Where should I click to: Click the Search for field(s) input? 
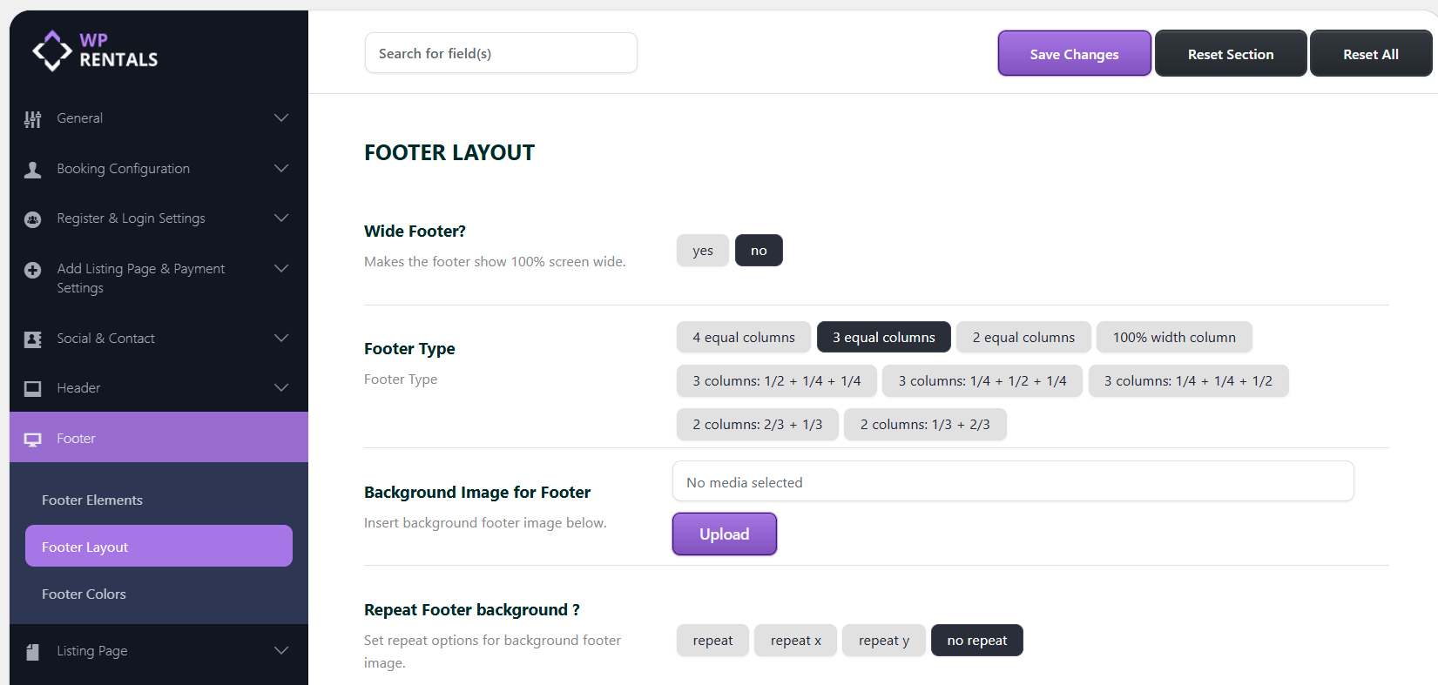[501, 53]
